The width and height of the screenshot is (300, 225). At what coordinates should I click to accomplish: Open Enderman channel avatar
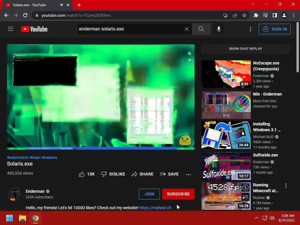tap(15, 194)
